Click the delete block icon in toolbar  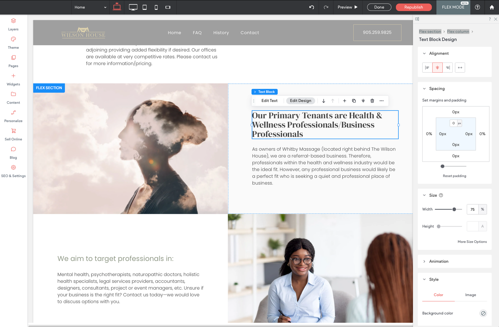point(373,101)
